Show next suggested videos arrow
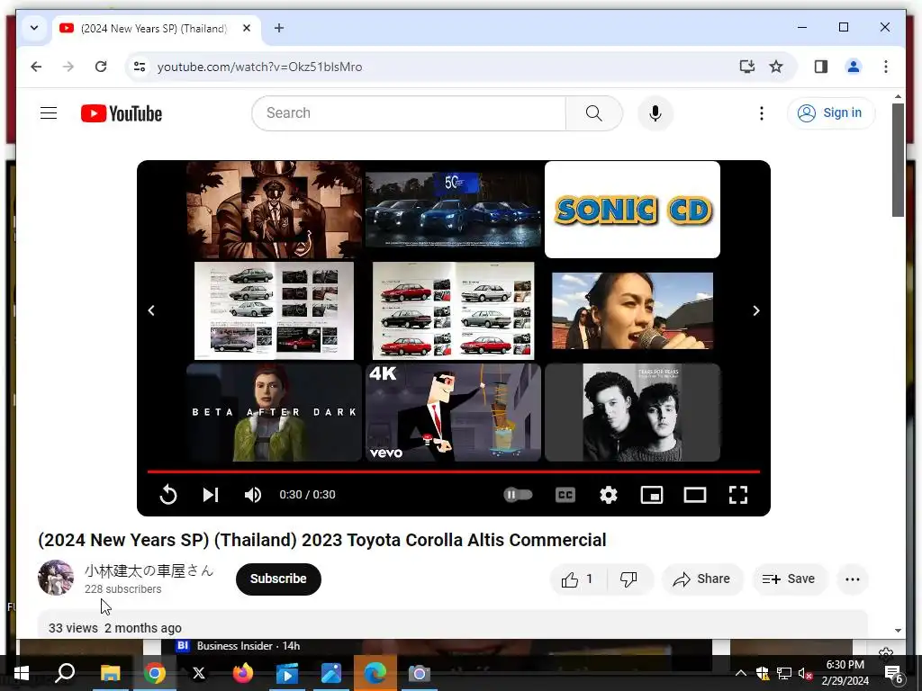Screen dimensions: 922x691 pyautogui.click(x=756, y=310)
